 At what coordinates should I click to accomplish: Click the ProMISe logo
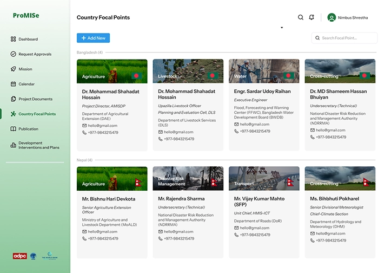coord(26,16)
